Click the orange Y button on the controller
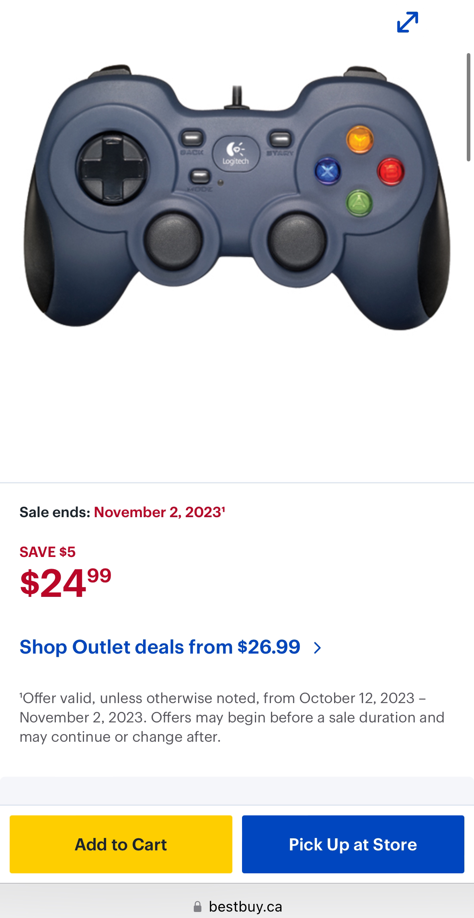 [x=359, y=140]
